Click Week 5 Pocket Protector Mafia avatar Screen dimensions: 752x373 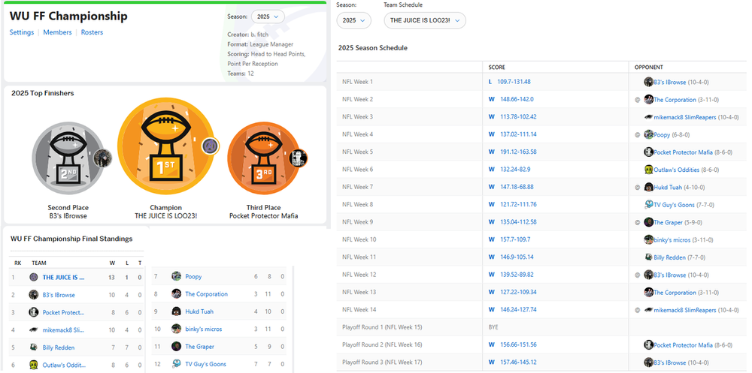click(x=648, y=152)
